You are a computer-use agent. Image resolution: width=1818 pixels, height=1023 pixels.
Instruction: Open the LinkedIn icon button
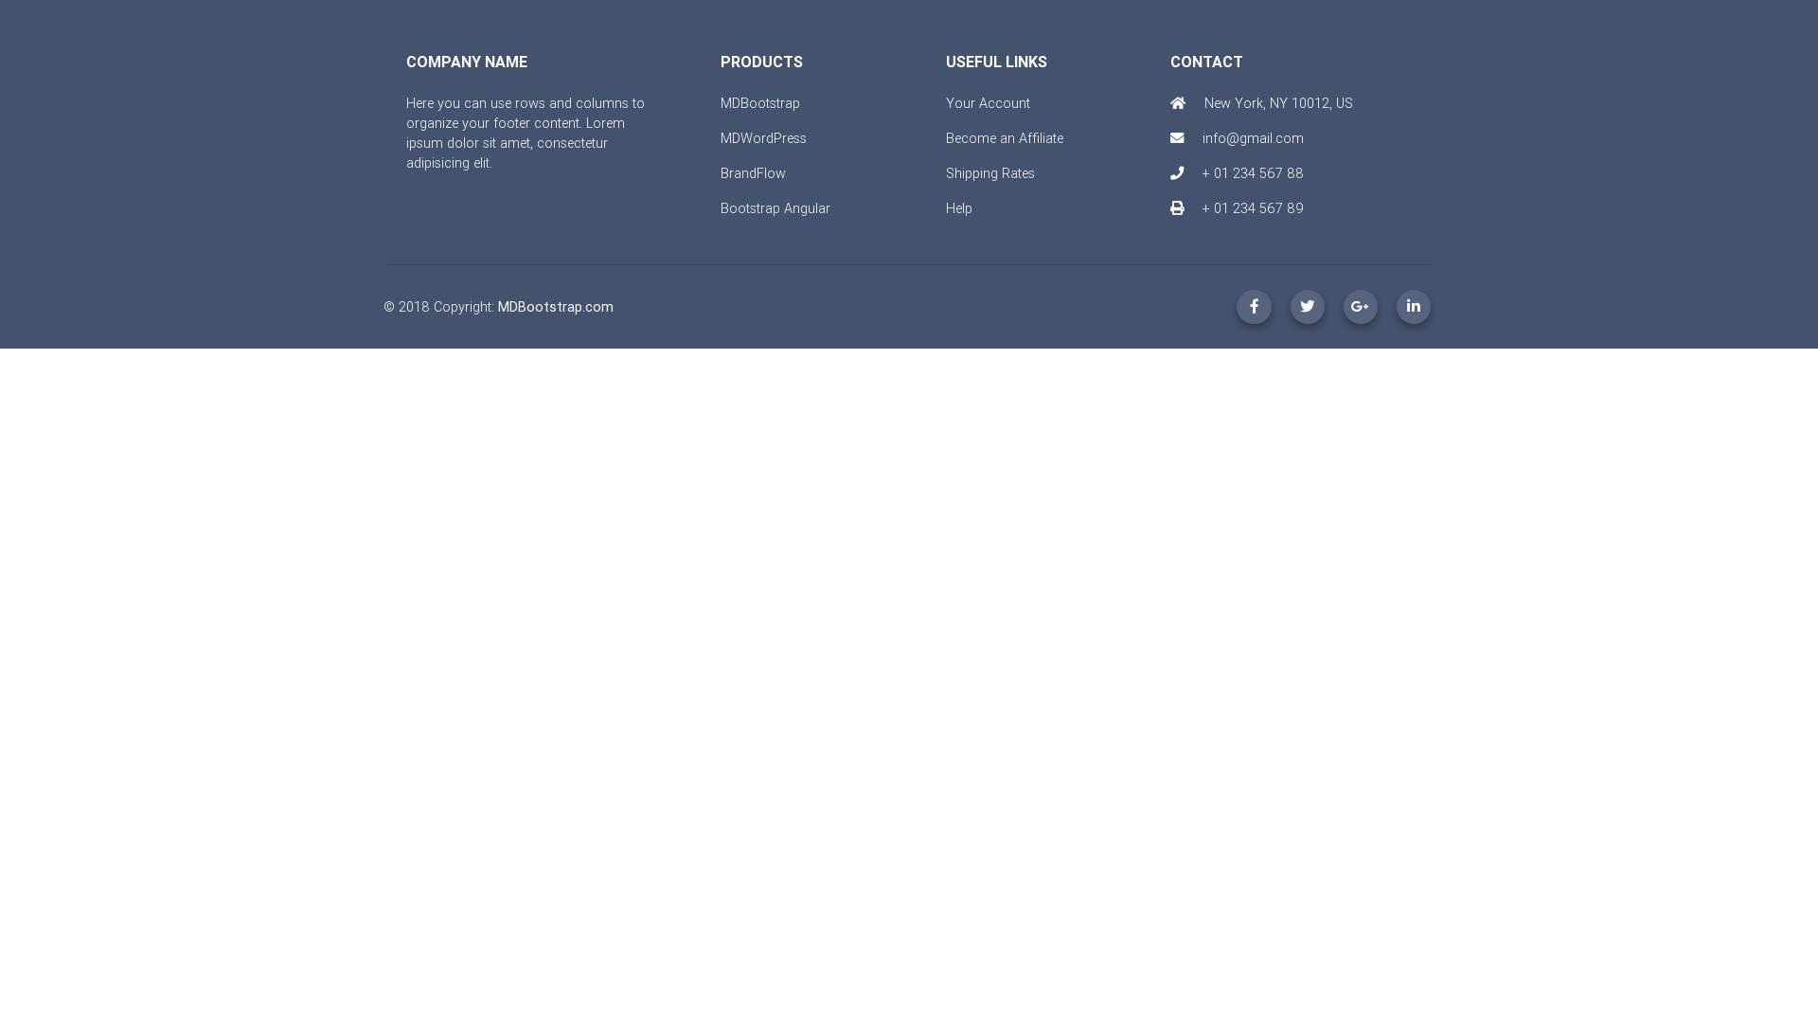click(1413, 307)
